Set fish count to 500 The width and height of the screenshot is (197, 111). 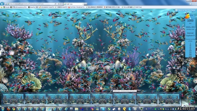click(x=190, y=55)
